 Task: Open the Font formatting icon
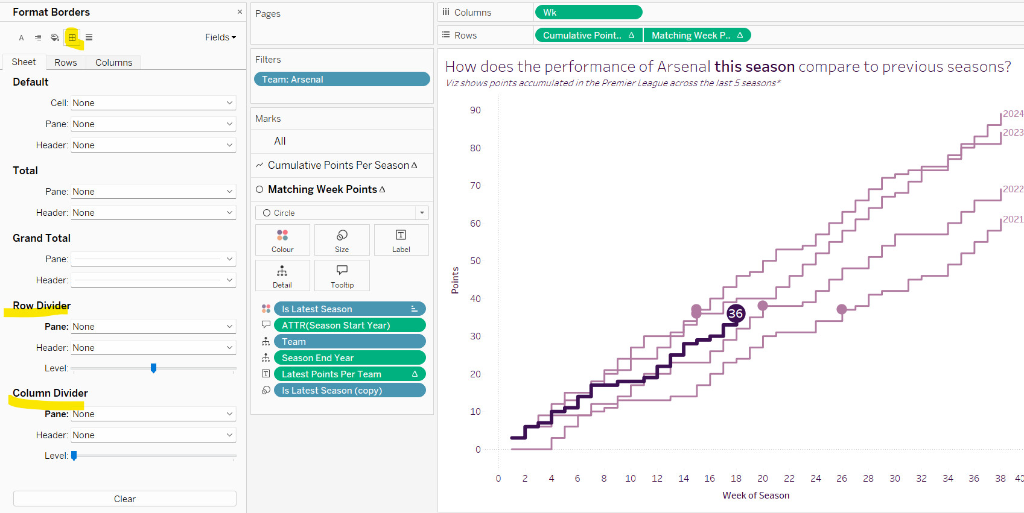(21, 37)
